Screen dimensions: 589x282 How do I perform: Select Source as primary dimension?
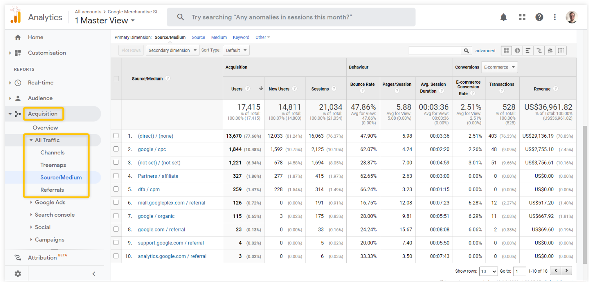pos(198,38)
